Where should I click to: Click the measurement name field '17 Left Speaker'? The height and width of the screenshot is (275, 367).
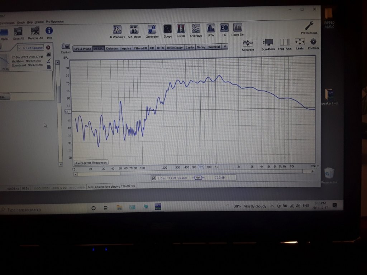[x=31, y=48]
